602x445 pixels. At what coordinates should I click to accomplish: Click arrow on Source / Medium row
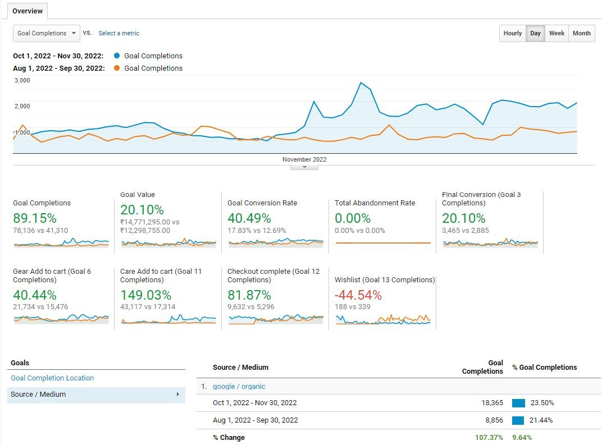tap(178, 394)
